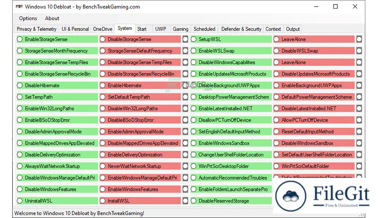Open the Context tab
The width and height of the screenshot is (378, 218).
pos(273,29)
